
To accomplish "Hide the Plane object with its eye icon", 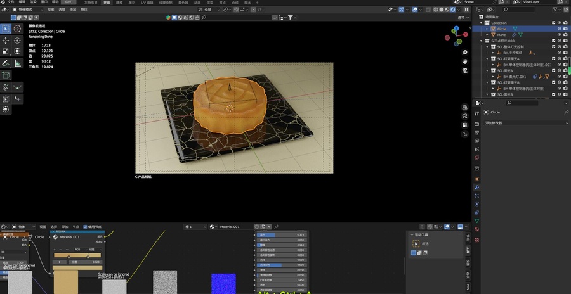I will click(x=560, y=35).
